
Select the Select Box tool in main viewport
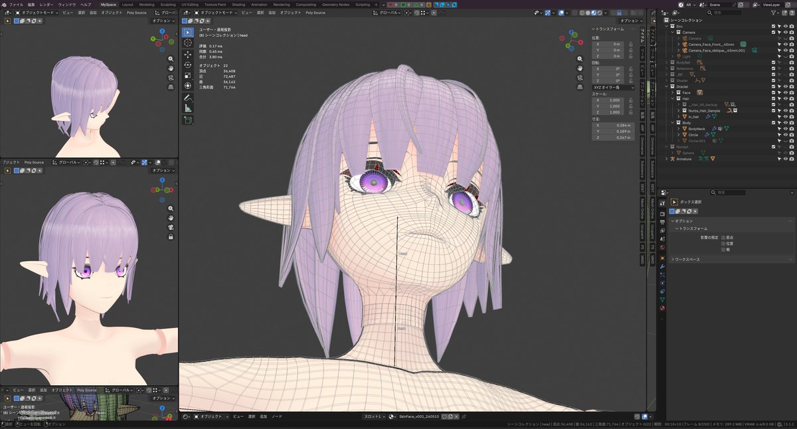click(x=188, y=32)
